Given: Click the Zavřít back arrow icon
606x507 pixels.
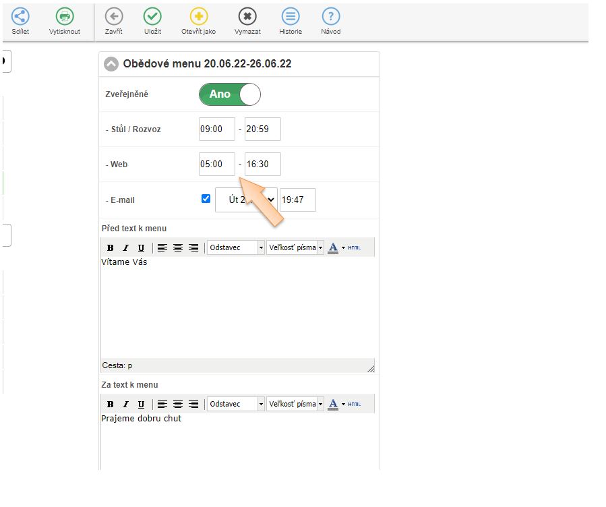Looking at the screenshot, I should pyautogui.click(x=114, y=17).
